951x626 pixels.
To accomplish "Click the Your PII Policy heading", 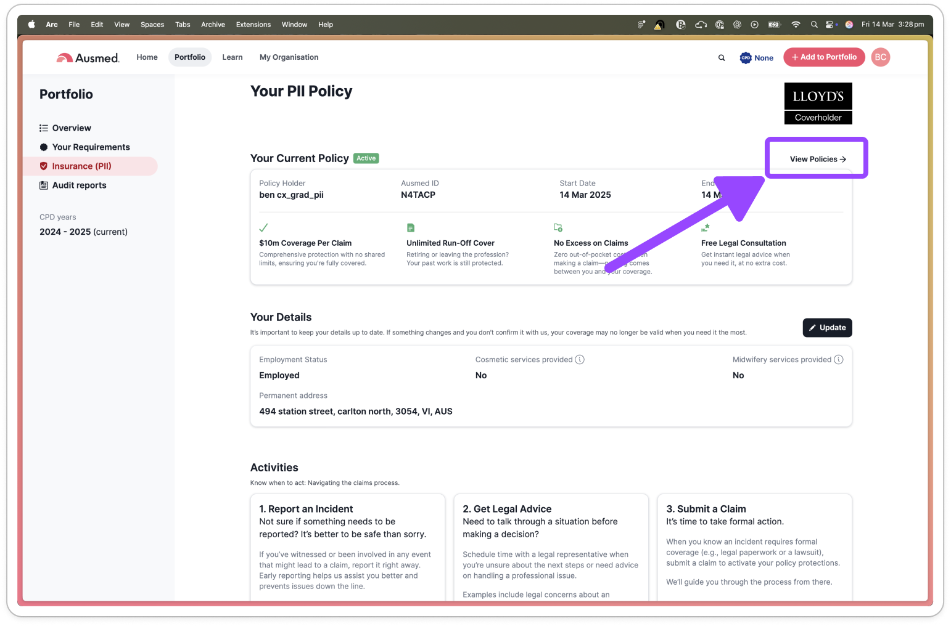I will 302,91.
